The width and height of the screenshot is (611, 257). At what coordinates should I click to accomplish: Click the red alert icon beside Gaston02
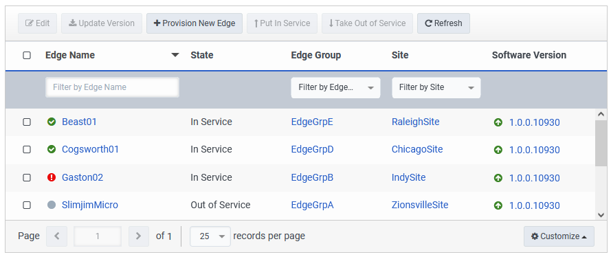[52, 177]
